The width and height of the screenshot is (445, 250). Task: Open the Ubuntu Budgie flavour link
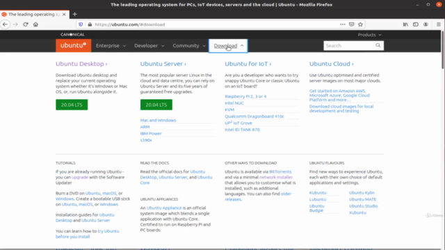[x=317, y=208]
